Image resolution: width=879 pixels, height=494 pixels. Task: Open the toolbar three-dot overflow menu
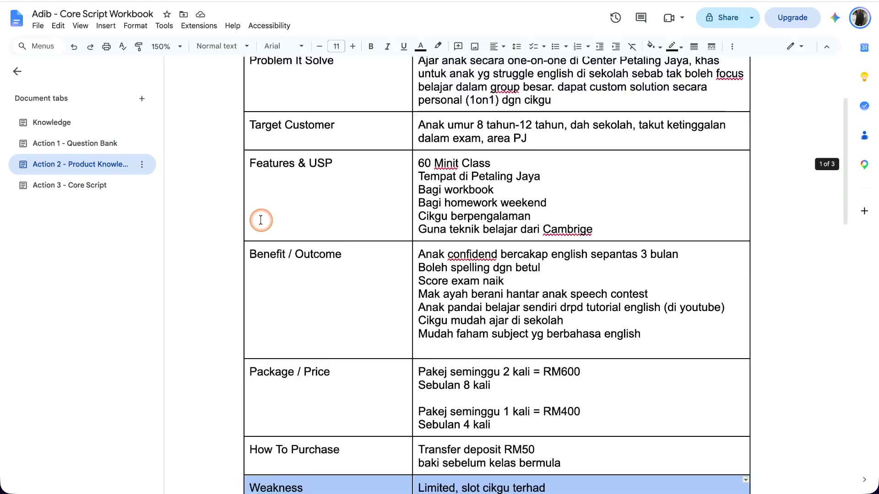[732, 46]
